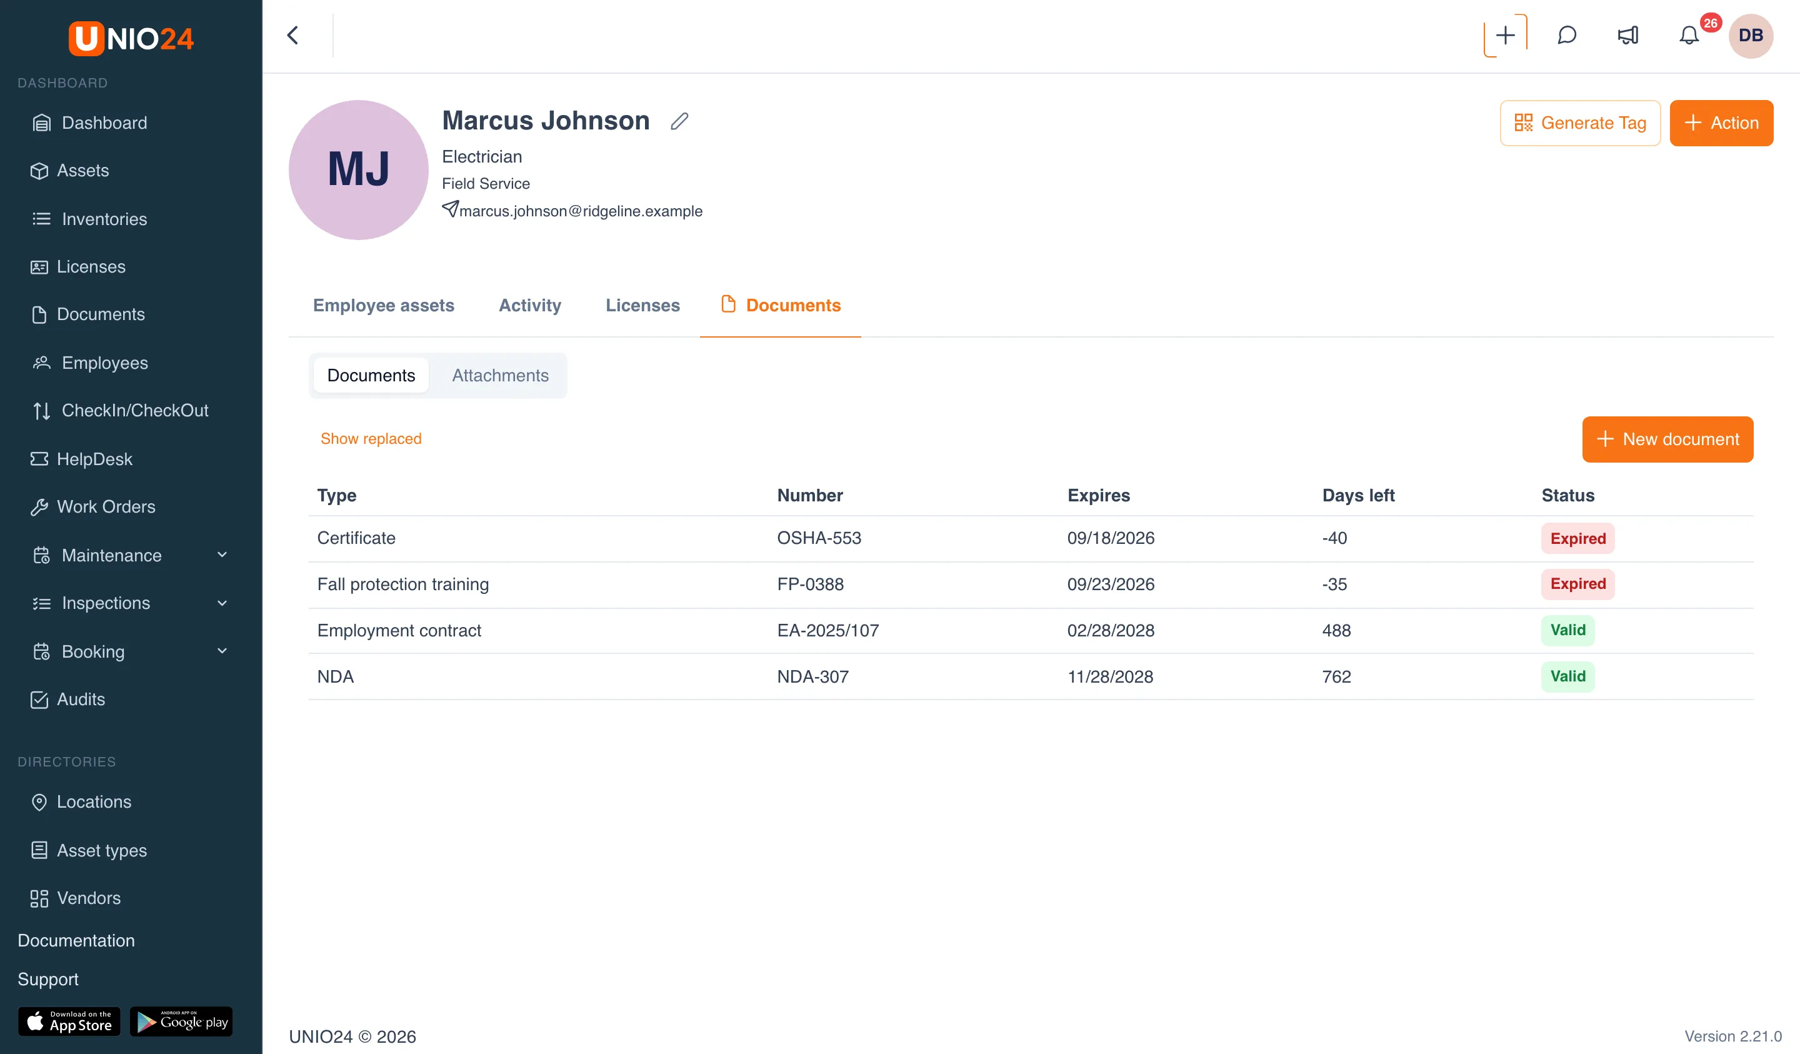The height and width of the screenshot is (1054, 1800).
Task: Edit Marcus Johnson name with pencil icon
Action: [x=679, y=121]
